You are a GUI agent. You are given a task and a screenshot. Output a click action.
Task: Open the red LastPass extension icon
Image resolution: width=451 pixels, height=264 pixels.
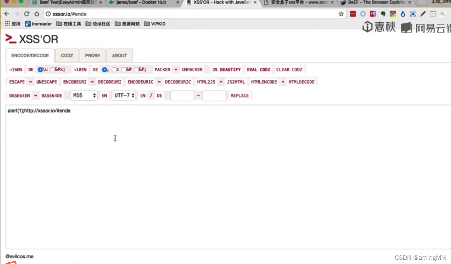click(353, 14)
